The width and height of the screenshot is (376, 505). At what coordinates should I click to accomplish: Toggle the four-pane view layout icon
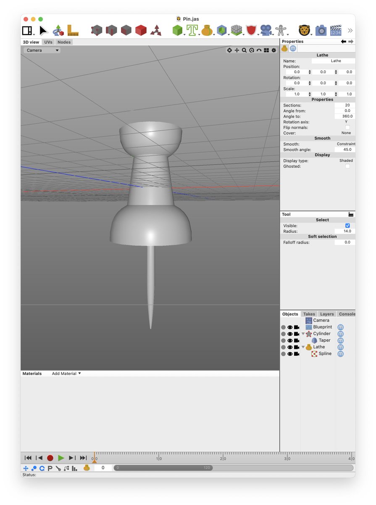click(x=266, y=50)
